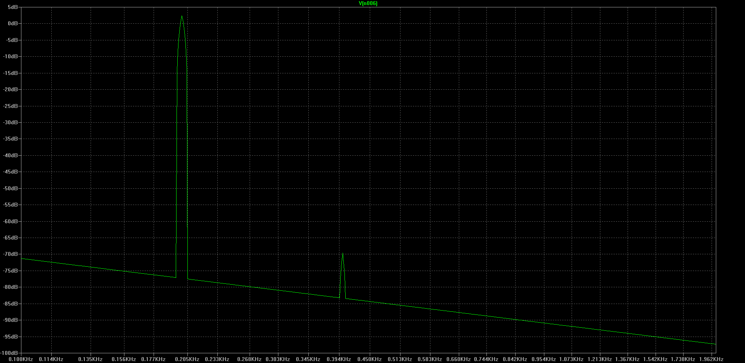Click the -95dB axis label
The image size is (745, 363).
click(x=10, y=337)
